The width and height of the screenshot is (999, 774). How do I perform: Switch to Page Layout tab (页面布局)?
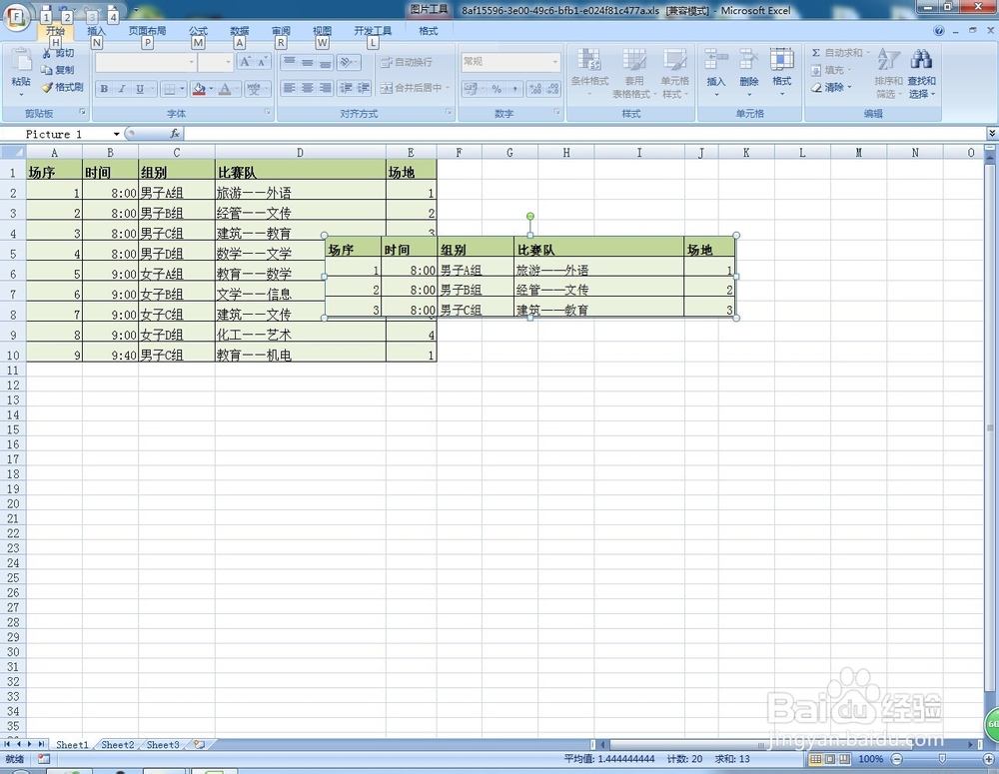pyautogui.click(x=147, y=31)
